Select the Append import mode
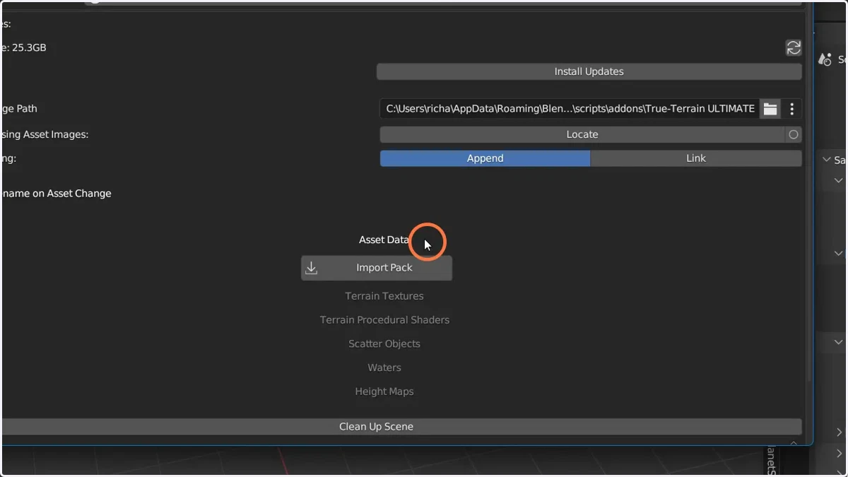Screen dimensions: 848x477 click(485, 158)
